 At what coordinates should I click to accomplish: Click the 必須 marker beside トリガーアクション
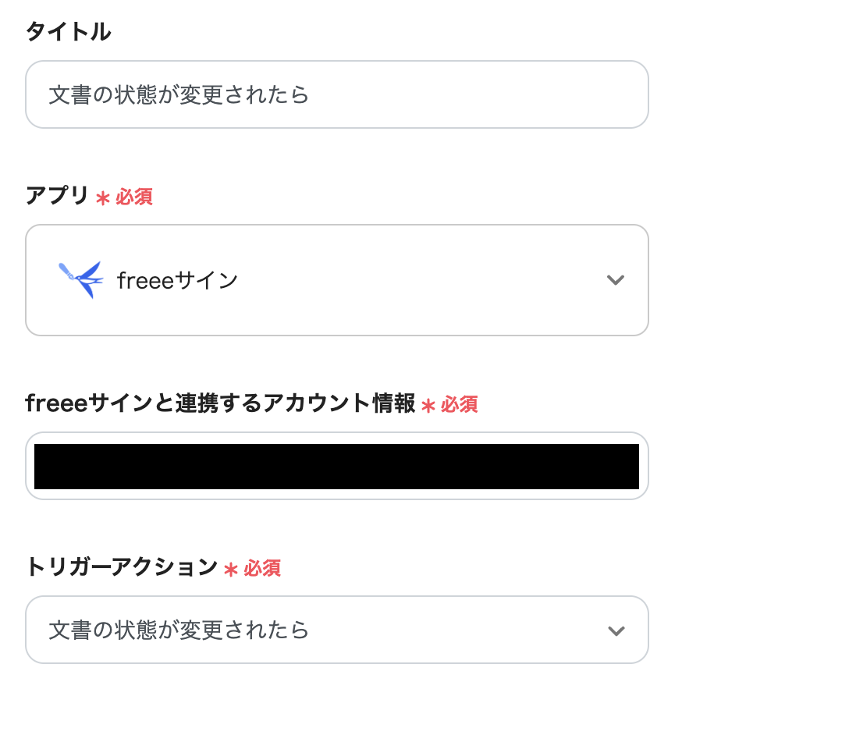point(262,568)
